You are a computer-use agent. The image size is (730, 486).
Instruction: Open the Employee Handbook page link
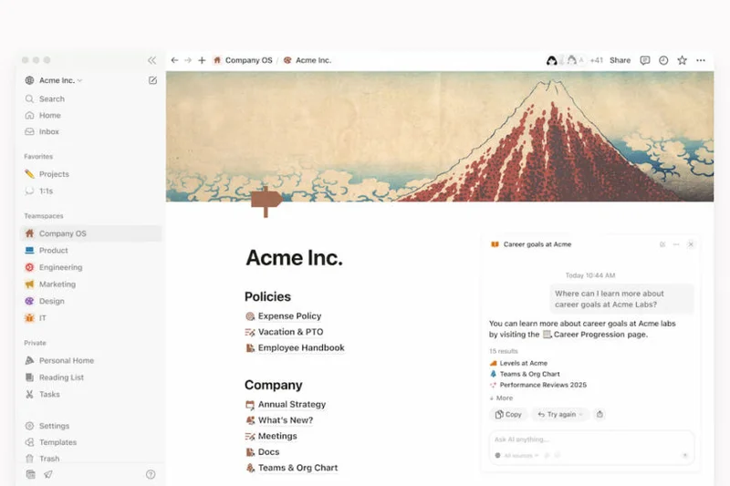click(295, 348)
